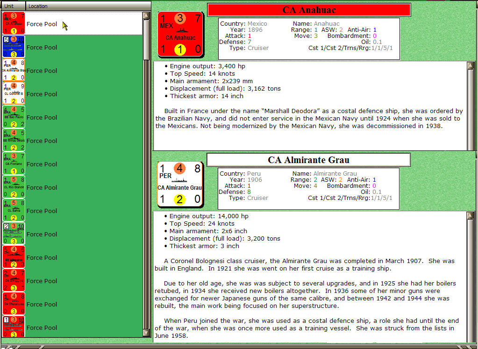
Task: Click Force Pool in the Coronel B row
Action: 42,94
